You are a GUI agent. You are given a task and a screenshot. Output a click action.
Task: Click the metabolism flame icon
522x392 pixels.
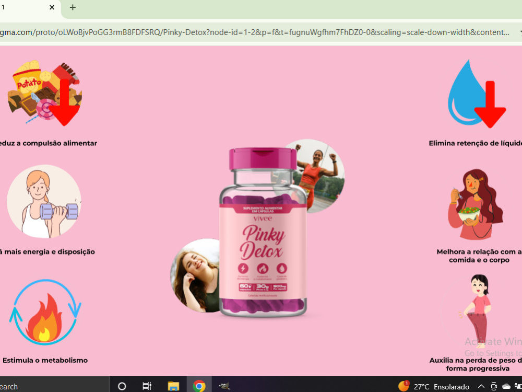click(x=45, y=313)
